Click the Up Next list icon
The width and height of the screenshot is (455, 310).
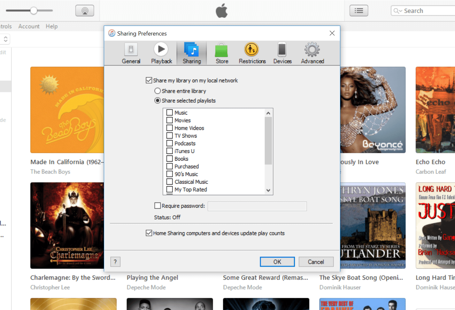pos(359,11)
